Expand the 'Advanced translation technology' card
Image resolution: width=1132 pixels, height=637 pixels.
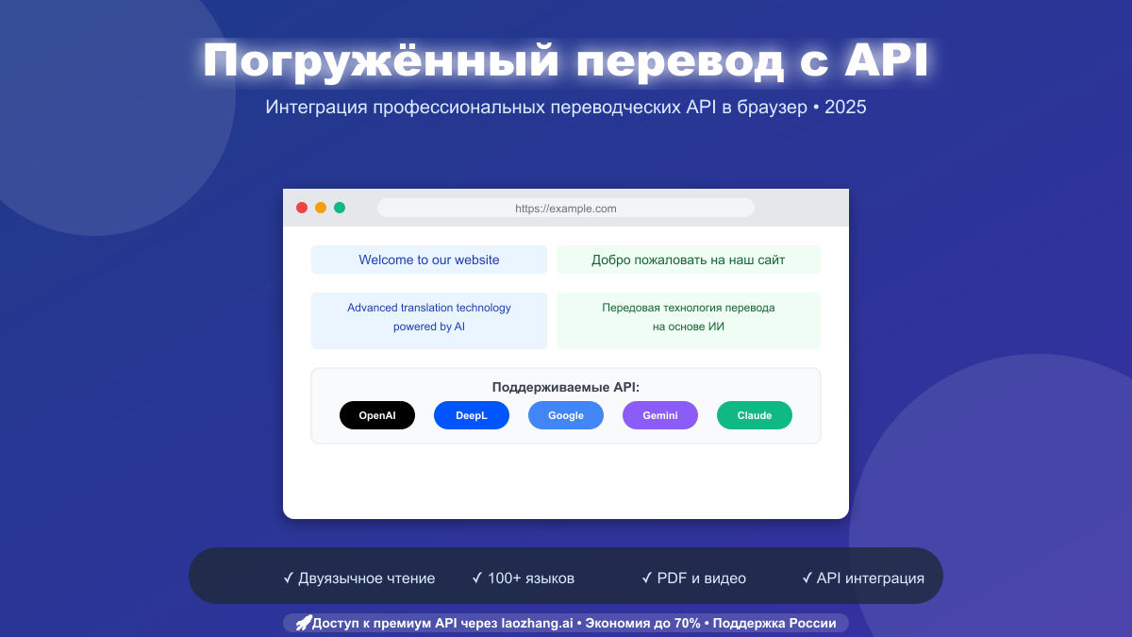(429, 320)
